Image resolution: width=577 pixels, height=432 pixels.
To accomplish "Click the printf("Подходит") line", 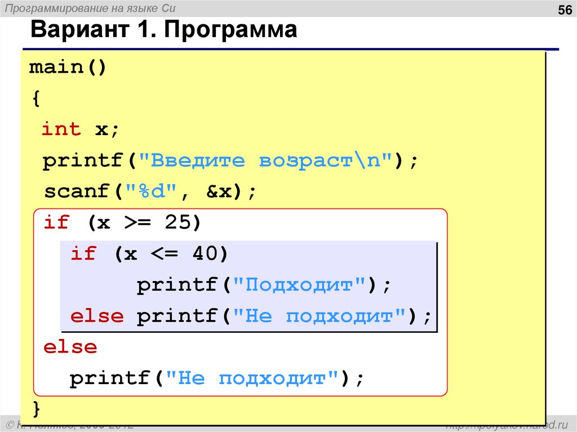I will [263, 285].
